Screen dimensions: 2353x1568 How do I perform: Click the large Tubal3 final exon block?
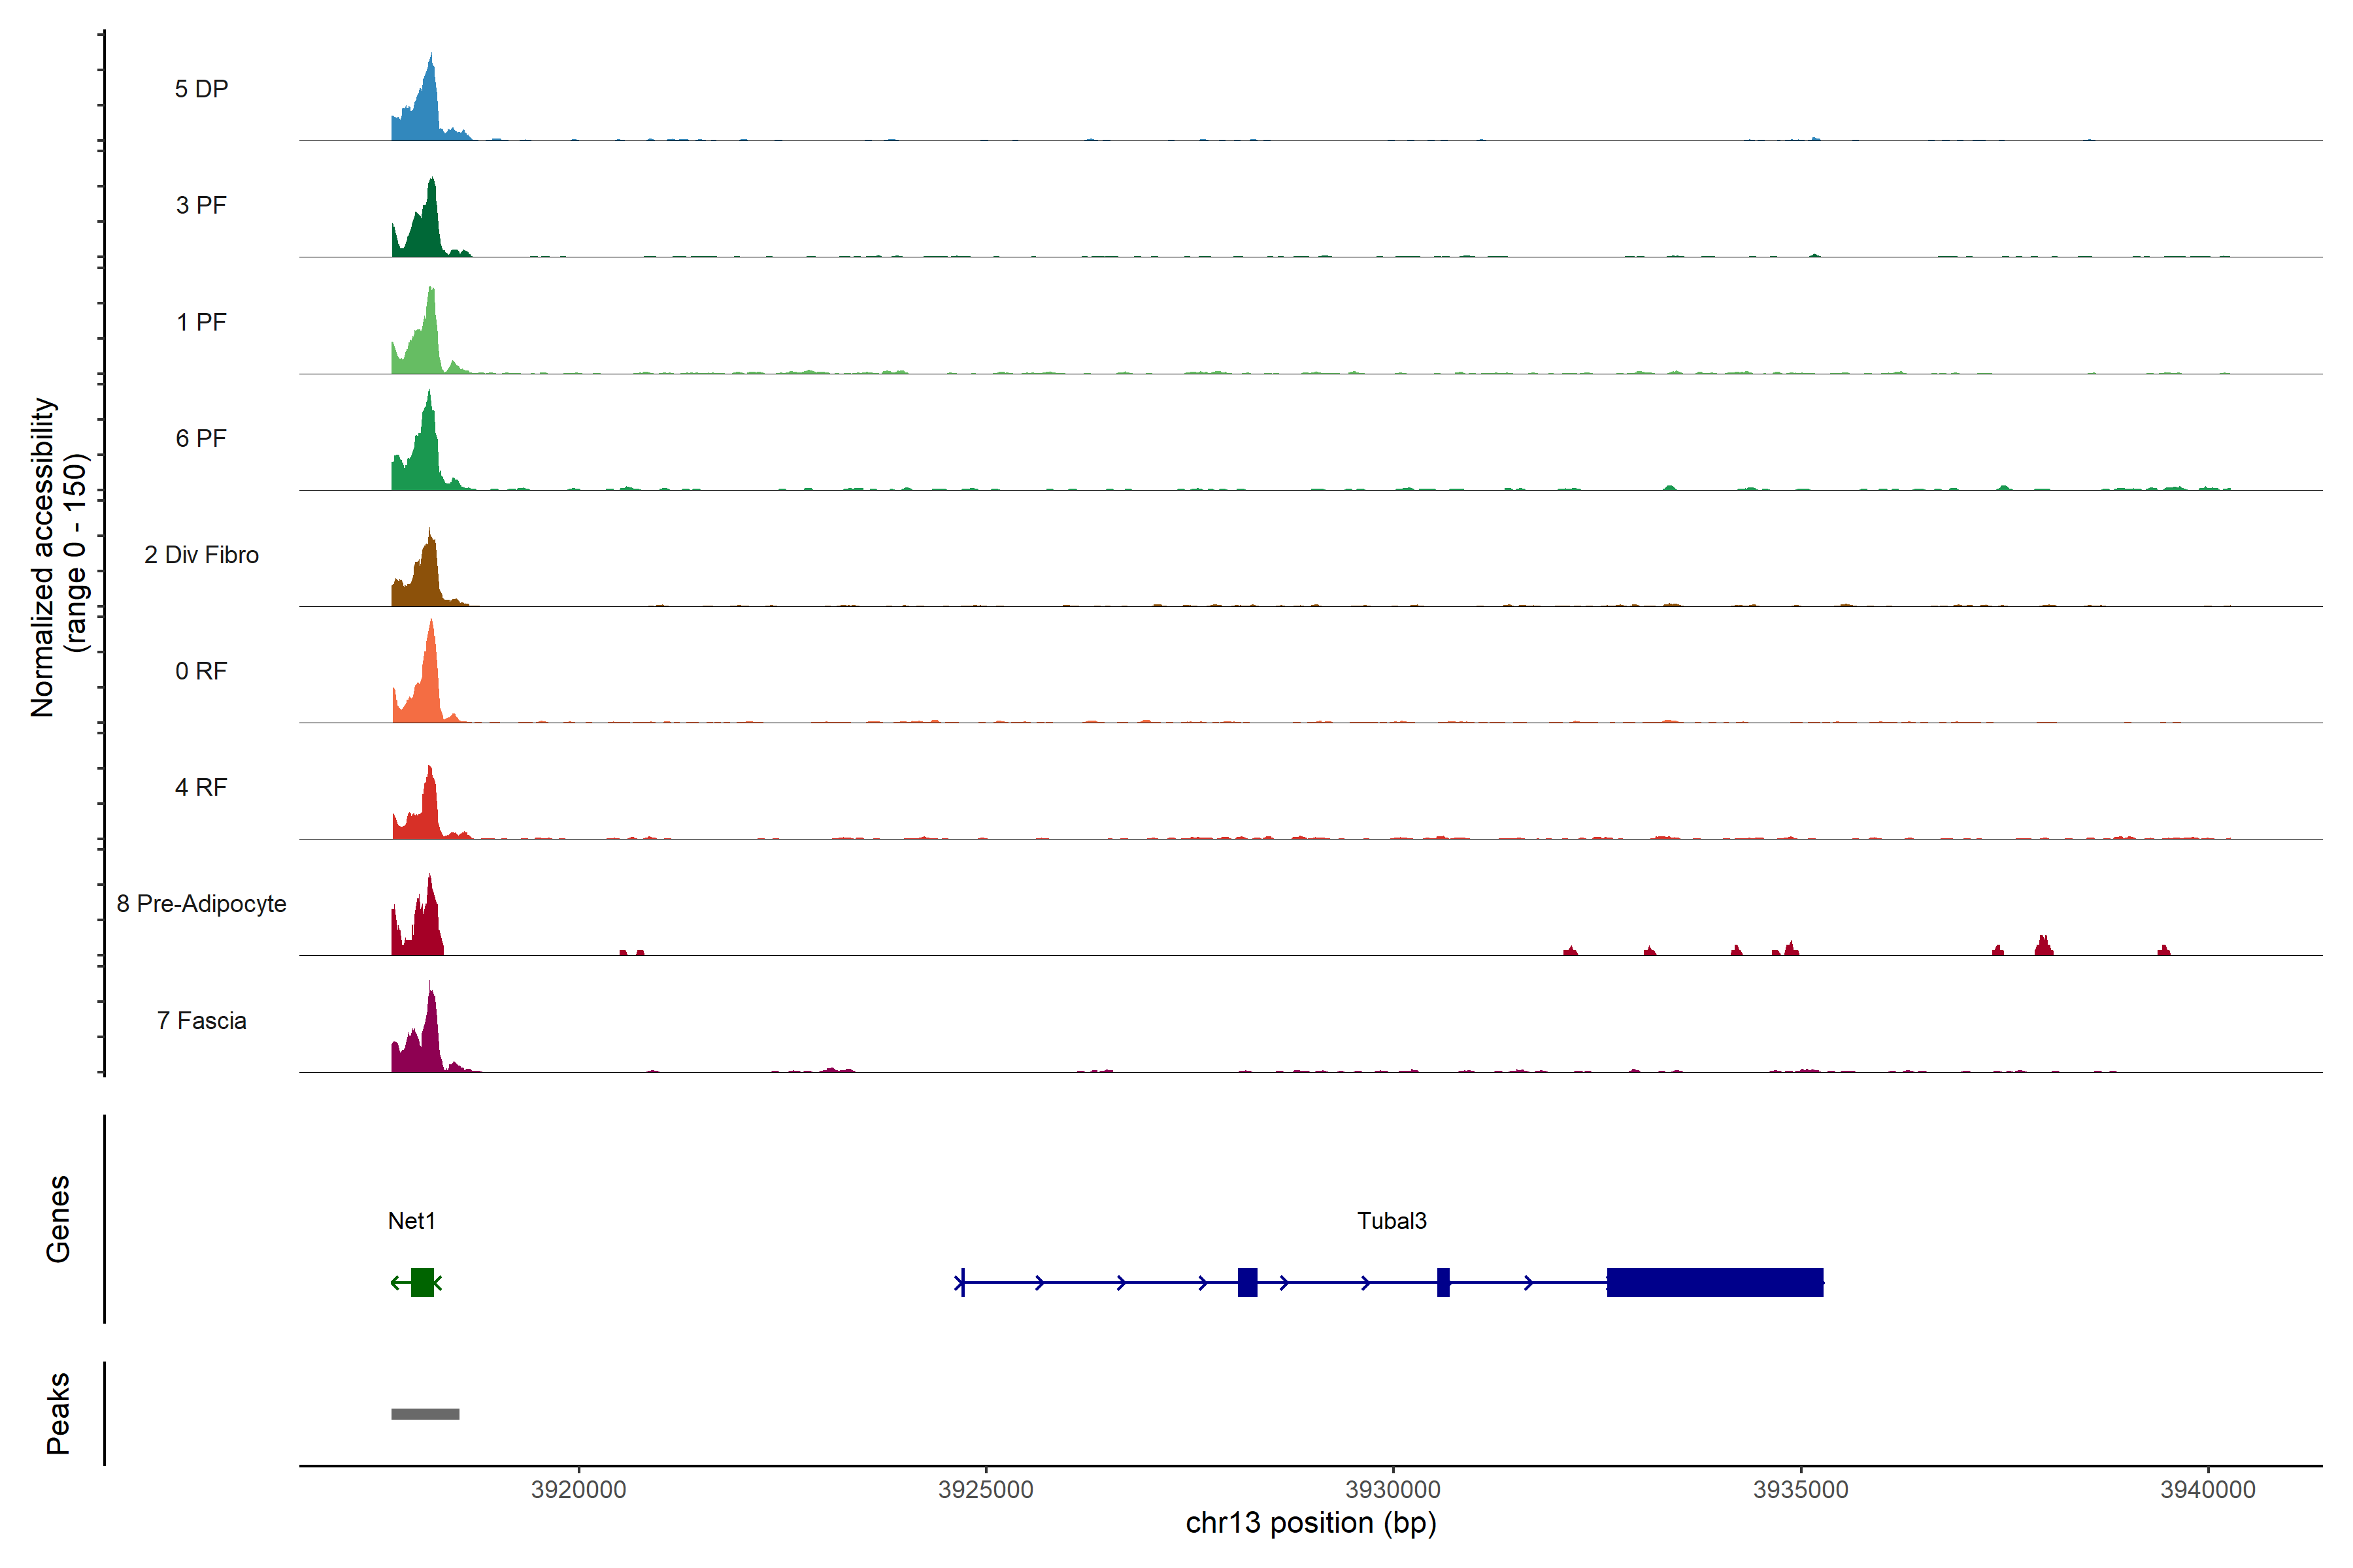(x=1714, y=1282)
